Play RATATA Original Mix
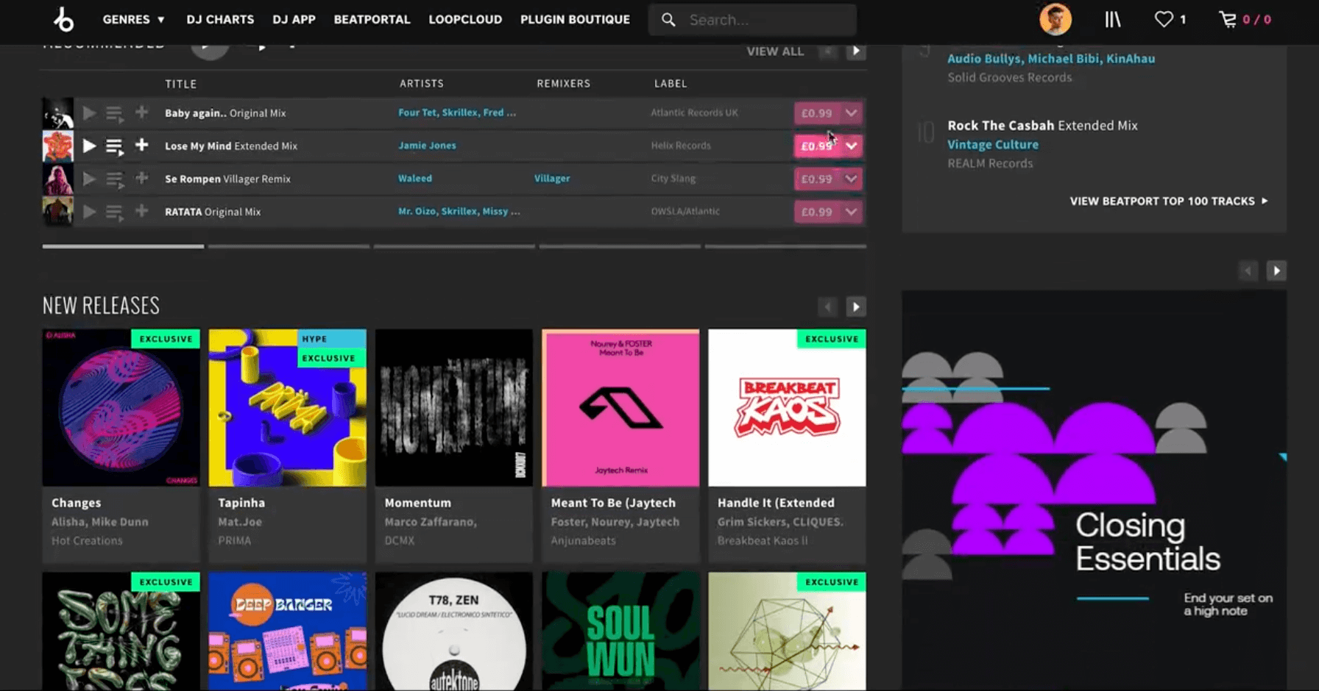 (89, 212)
